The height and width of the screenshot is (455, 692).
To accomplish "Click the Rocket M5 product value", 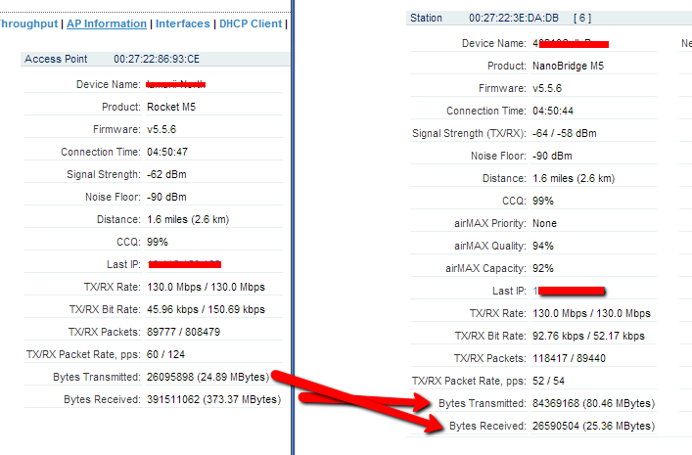I will [172, 107].
